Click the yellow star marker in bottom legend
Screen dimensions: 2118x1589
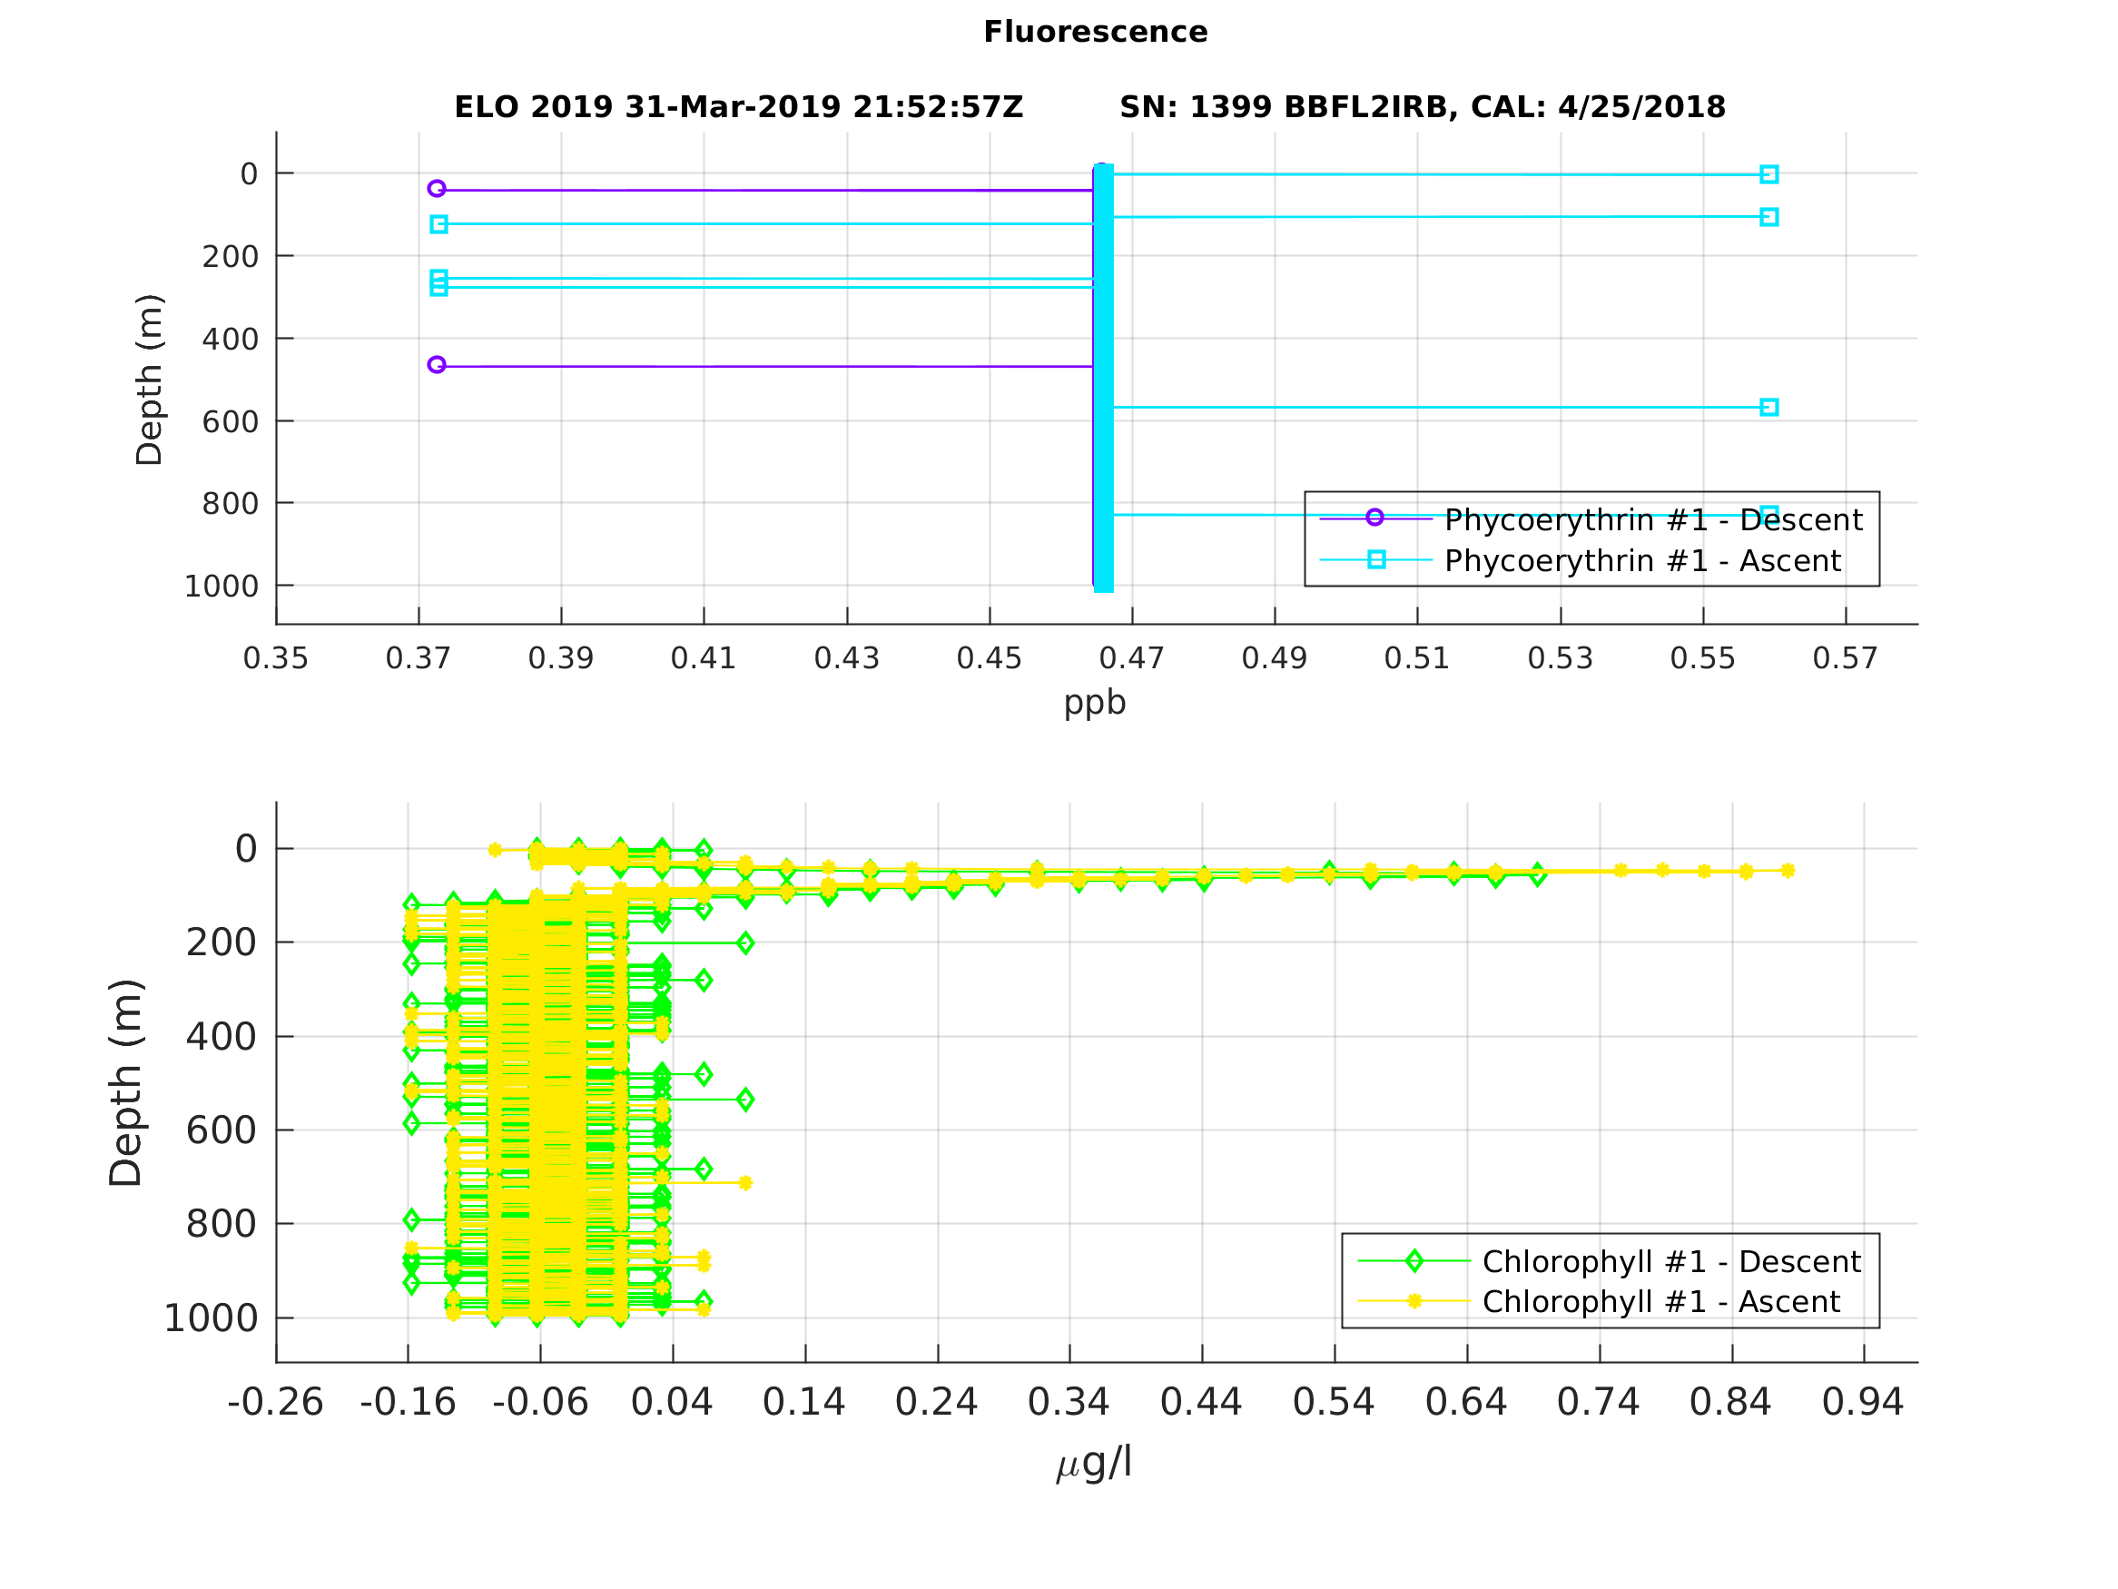click(1414, 1300)
